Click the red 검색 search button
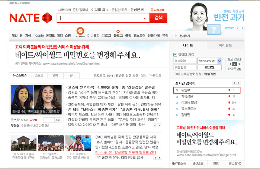Screen dimensions: 260x169 [158, 17]
